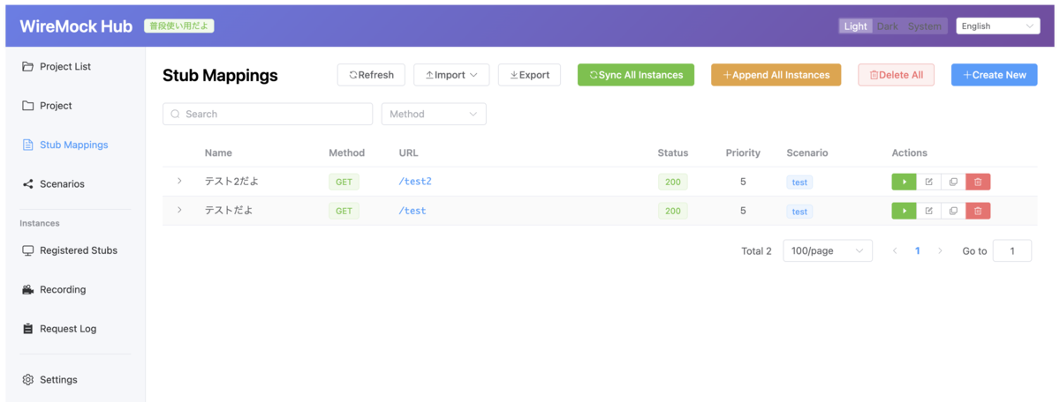1060x402 pixels.
Task: Expand the テスト2だよ row
Action: tap(179, 181)
